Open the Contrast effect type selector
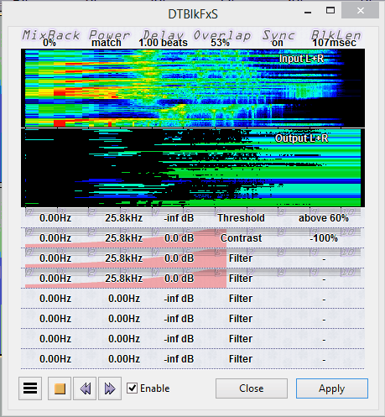The width and height of the screenshot is (385, 417). [x=241, y=238]
